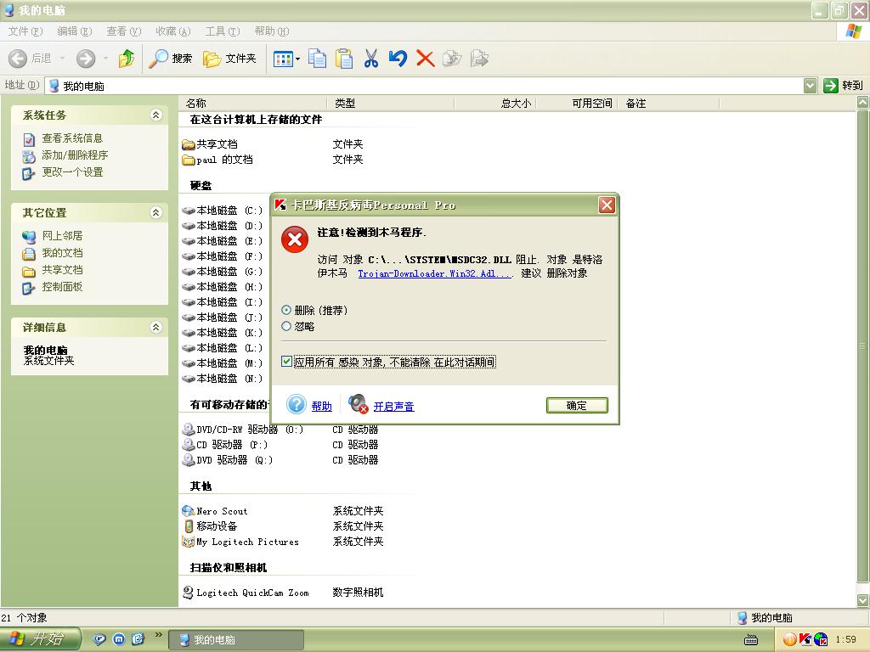Click the 开启声音 link

pos(394,406)
